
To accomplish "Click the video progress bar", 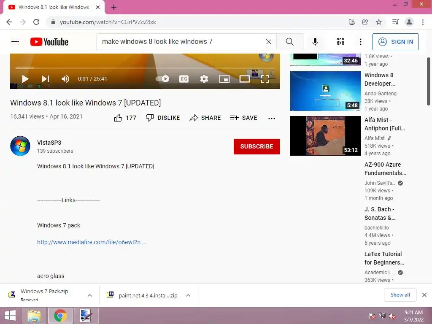I will coord(145,68).
